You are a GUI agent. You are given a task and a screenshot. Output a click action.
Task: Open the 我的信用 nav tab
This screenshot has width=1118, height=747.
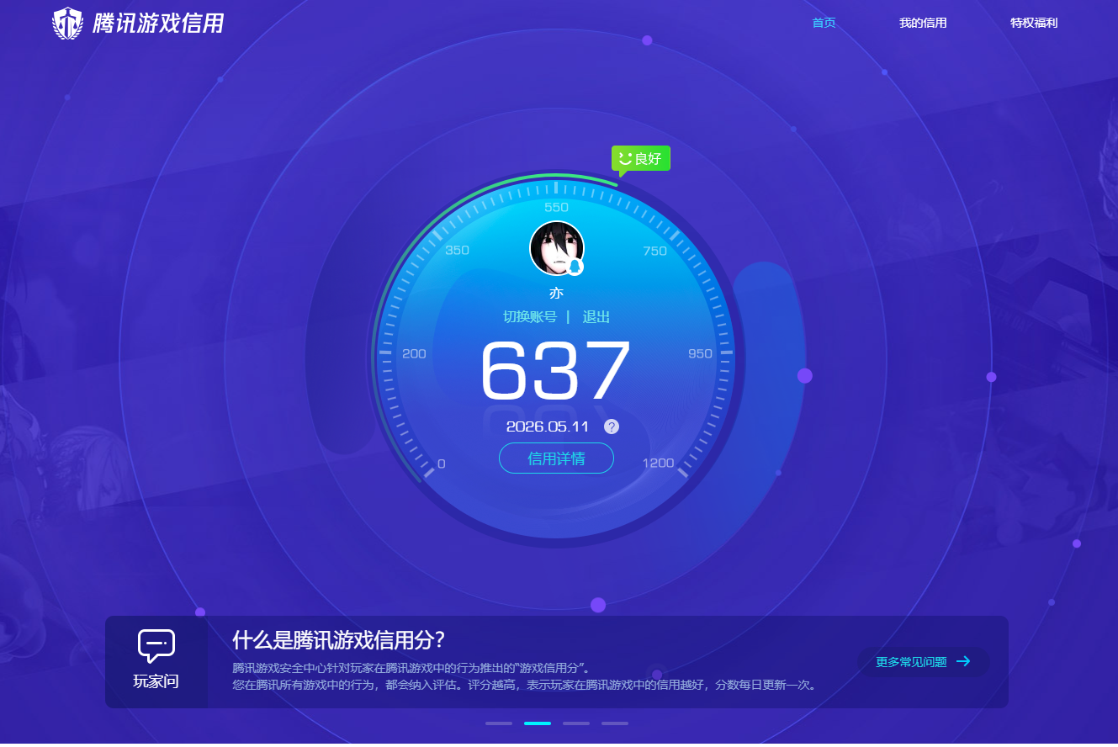pos(923,23)
